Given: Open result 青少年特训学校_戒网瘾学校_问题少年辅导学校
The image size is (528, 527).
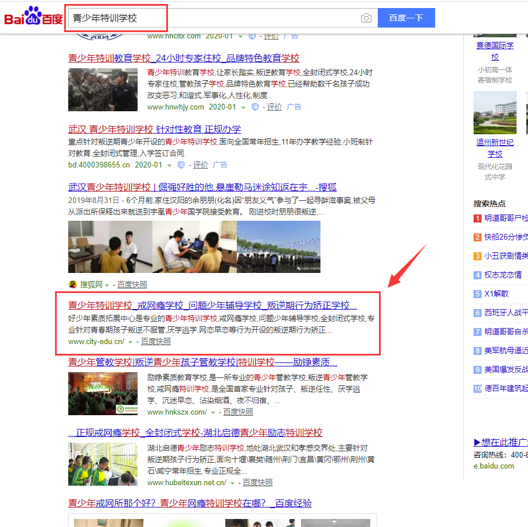Looking at the screenshot, I should (213, 306).
